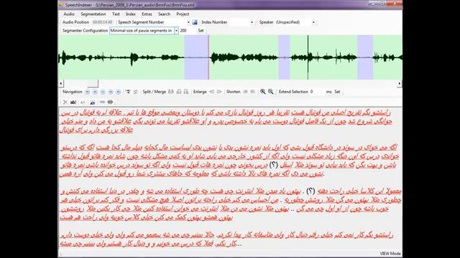Click Set next to the Segmenter Configuration value
Image resolution: width=460 pixels, height=258 pixels.
[201, 30]
